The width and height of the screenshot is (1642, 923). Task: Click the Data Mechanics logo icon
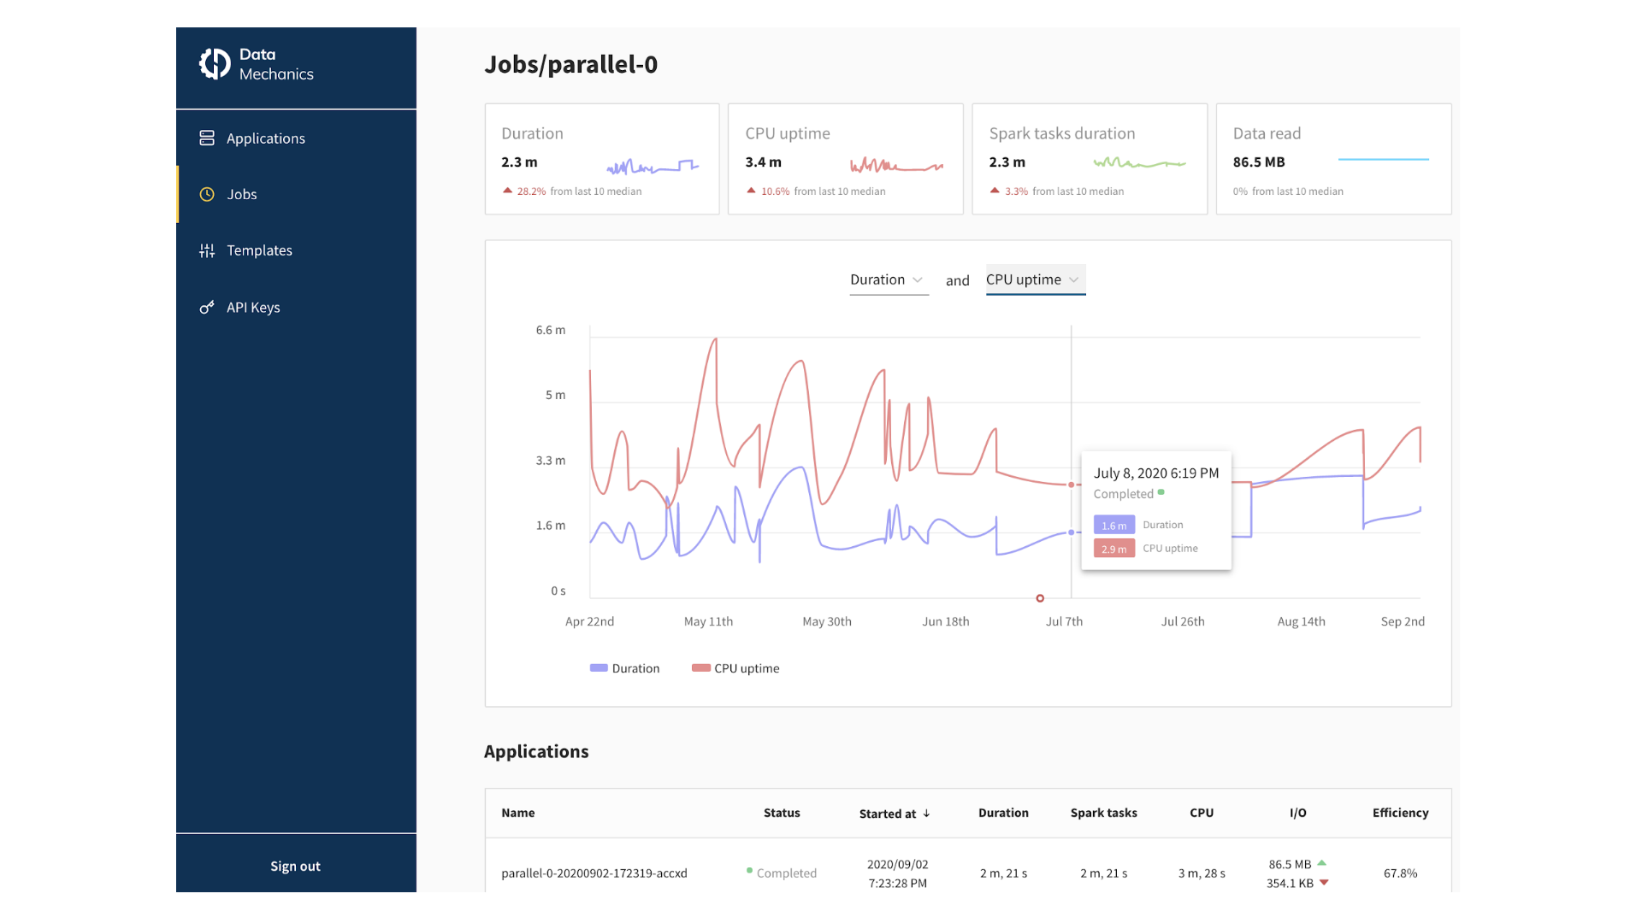tap(216, 64)
